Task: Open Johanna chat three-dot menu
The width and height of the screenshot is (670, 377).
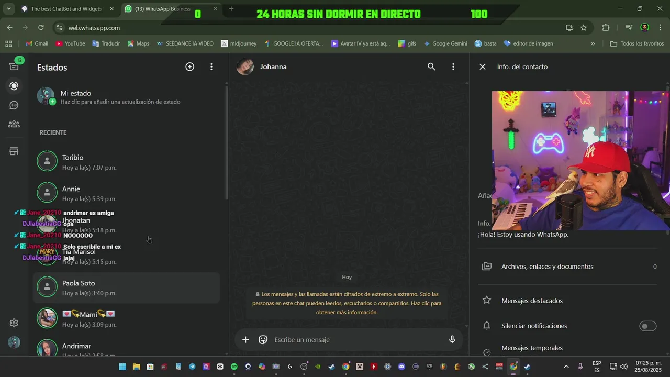Action: 453,66
